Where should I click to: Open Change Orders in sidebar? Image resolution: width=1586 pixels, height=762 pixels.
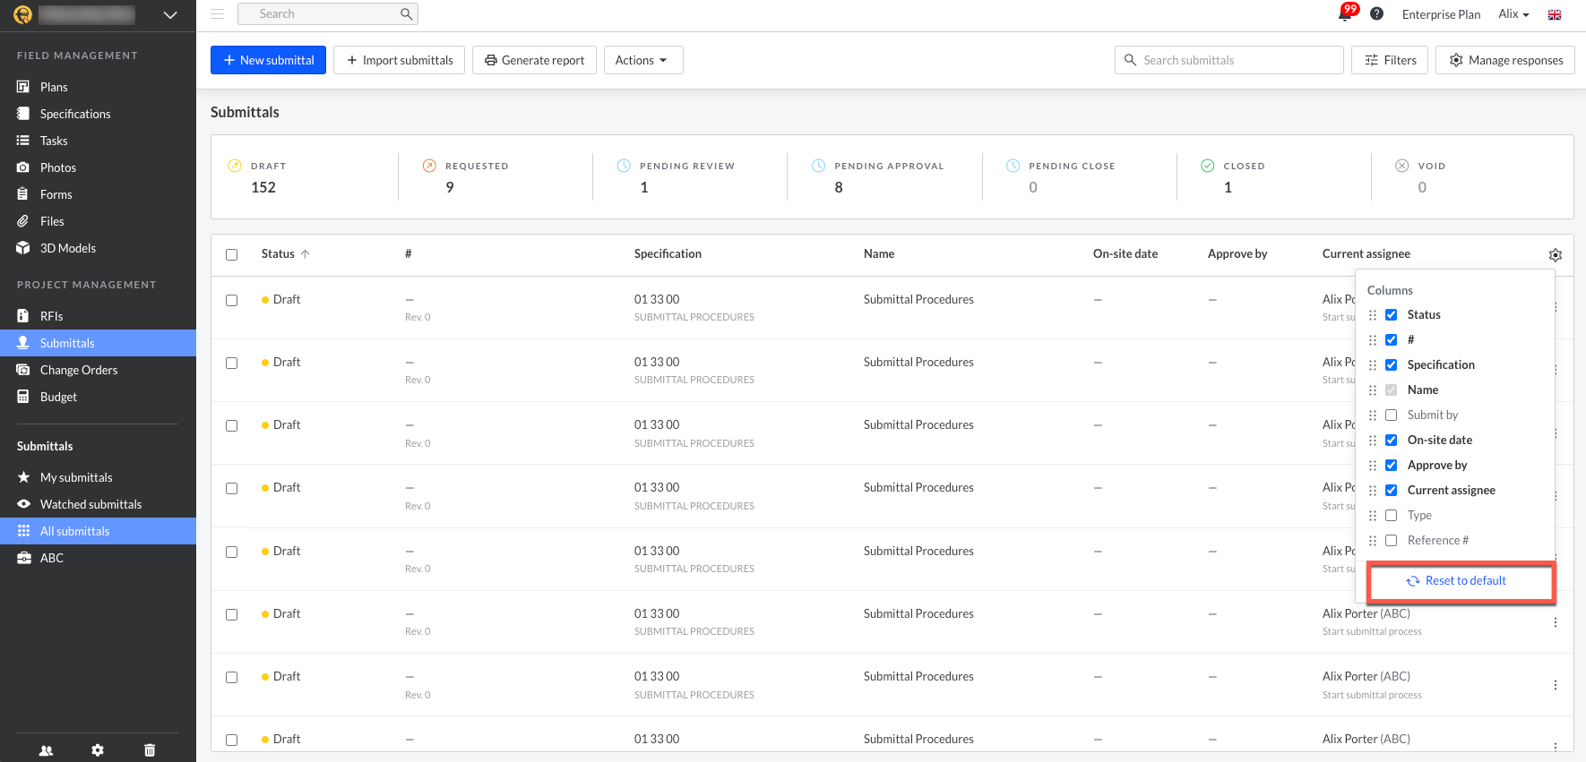coord(98,370)
